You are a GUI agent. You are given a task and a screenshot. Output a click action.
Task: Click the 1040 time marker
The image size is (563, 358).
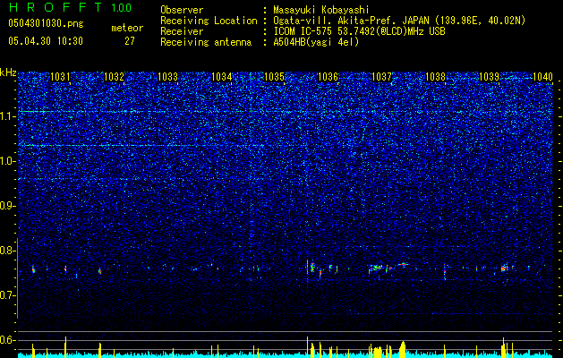(542, 76)
